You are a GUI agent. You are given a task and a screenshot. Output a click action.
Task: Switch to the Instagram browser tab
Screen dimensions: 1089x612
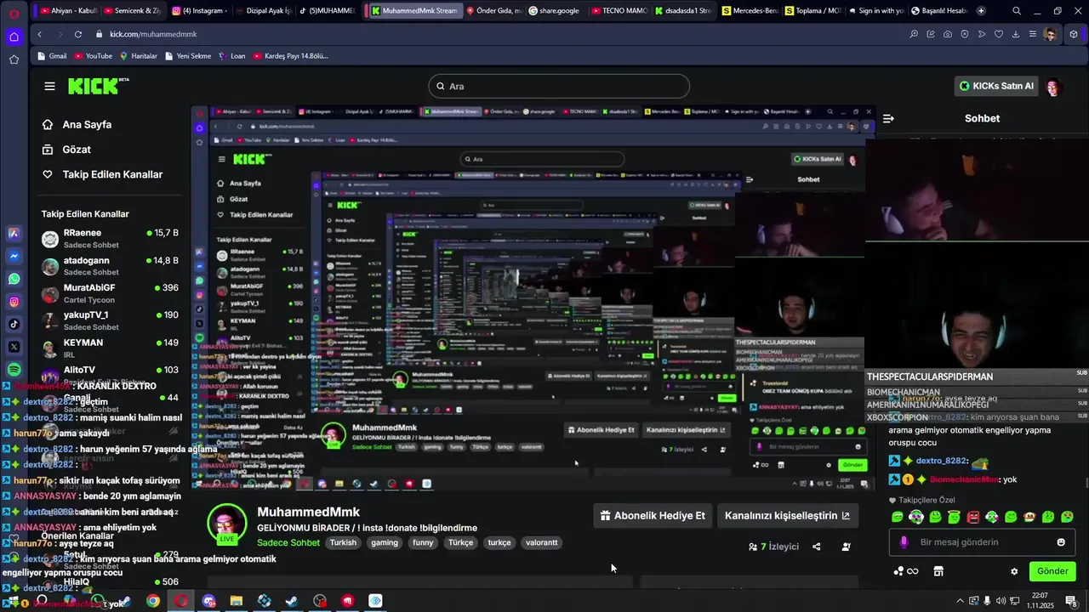(200, 11)
